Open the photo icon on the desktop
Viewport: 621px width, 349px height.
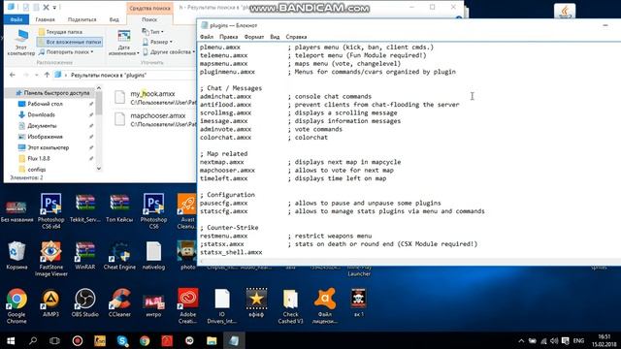point(187,255)
